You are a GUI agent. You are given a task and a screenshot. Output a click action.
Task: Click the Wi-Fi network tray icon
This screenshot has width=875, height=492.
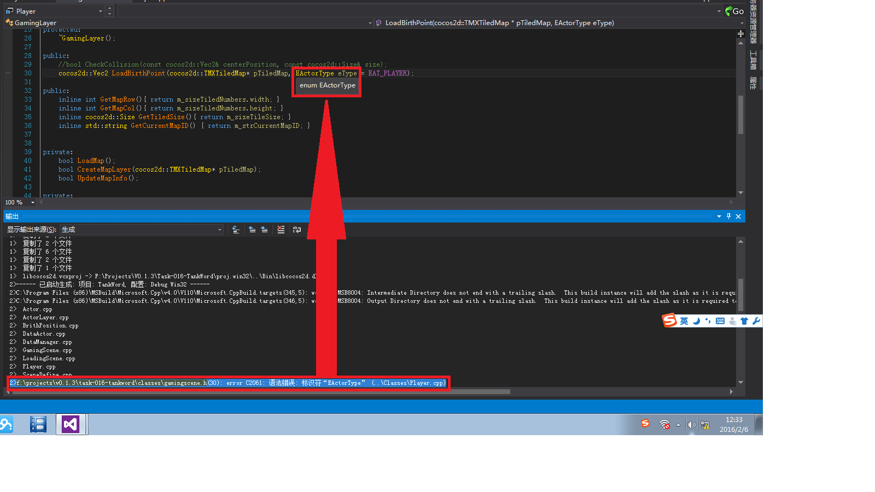point(665,425)
